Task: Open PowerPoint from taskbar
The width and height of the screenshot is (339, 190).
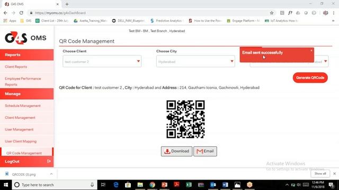Action: pyautogui.click(x=165, y=185)
